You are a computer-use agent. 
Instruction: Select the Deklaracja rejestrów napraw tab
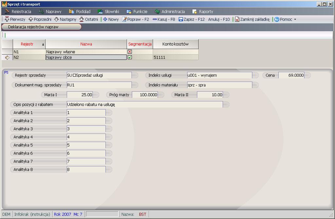(42, 27)
